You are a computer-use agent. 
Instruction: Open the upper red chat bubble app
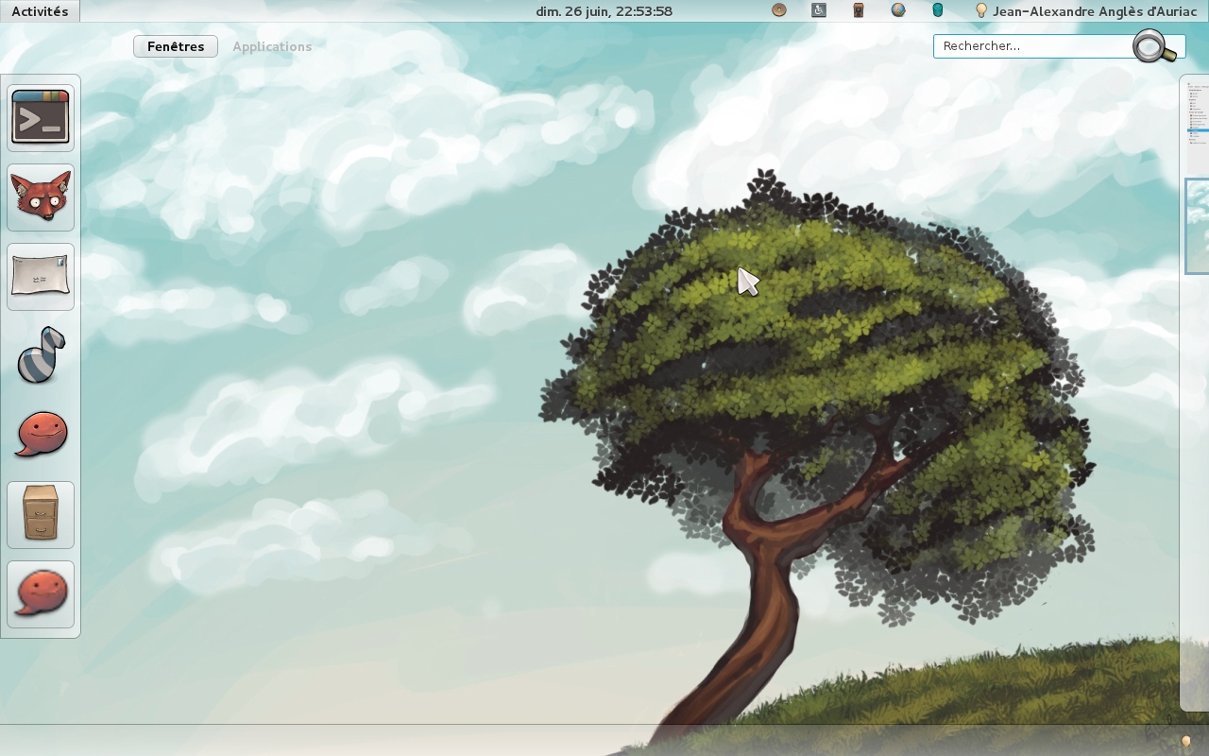41,435
